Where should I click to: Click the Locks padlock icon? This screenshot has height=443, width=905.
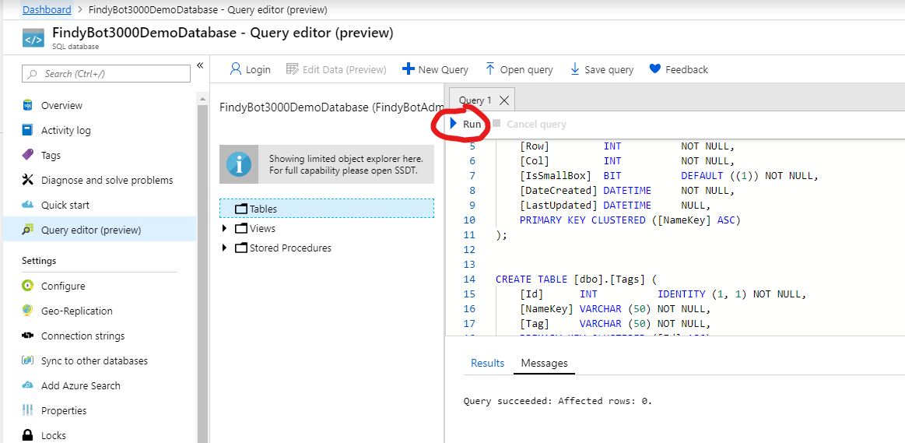(28, 434)
